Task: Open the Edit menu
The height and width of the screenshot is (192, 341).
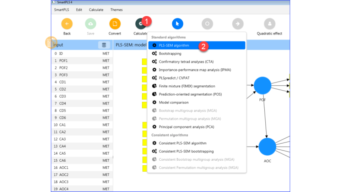Action: click(x=79, y=10)
